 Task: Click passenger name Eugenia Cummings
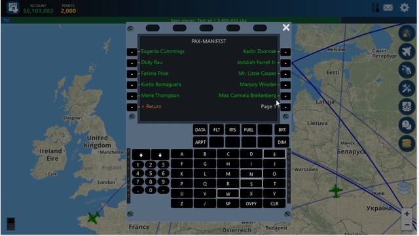pos(163,51)
